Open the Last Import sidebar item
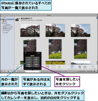Viewport: 98px width, 101px height. click(7, 29)
